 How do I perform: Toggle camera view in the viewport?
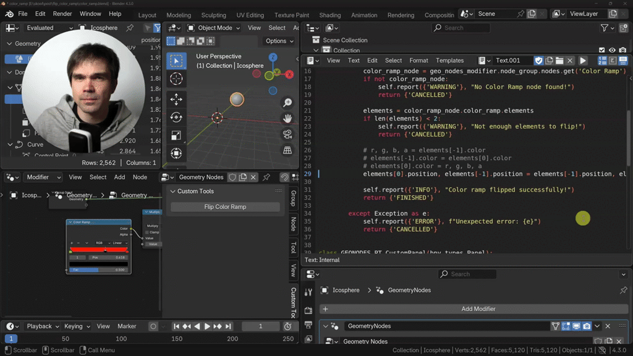coord(287,134)
